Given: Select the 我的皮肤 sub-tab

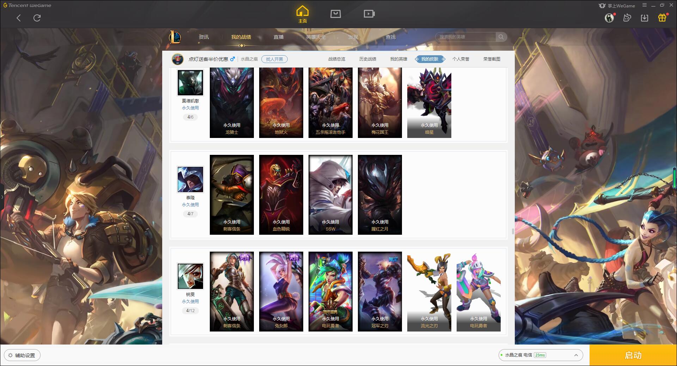Looking at the screenshot, I should [430, 59].
